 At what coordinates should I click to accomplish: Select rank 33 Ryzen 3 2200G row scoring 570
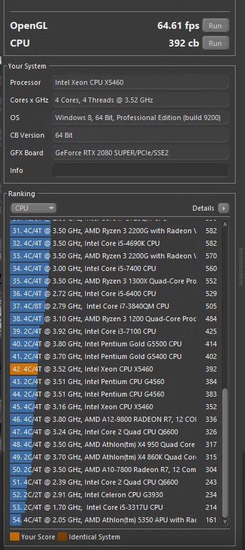click(114, 256)
